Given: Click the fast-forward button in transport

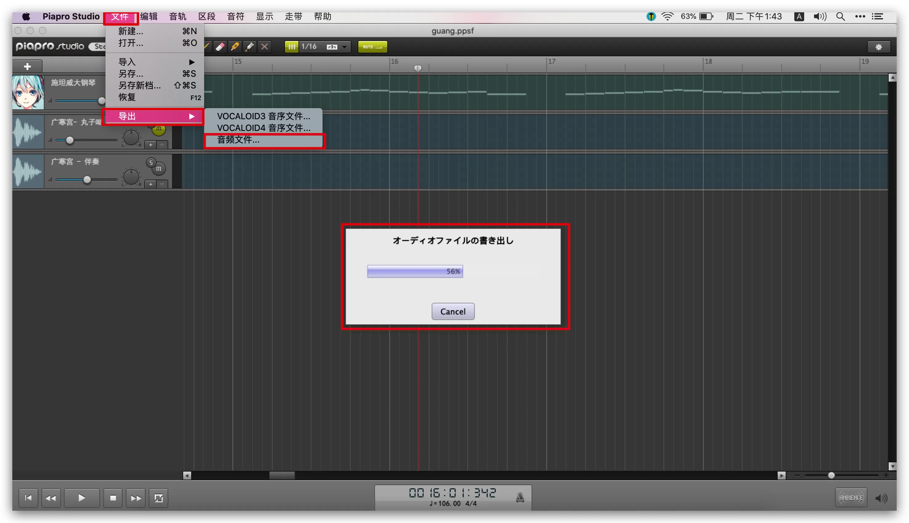Looking at the screenshot, I should [x=136, y=498].
